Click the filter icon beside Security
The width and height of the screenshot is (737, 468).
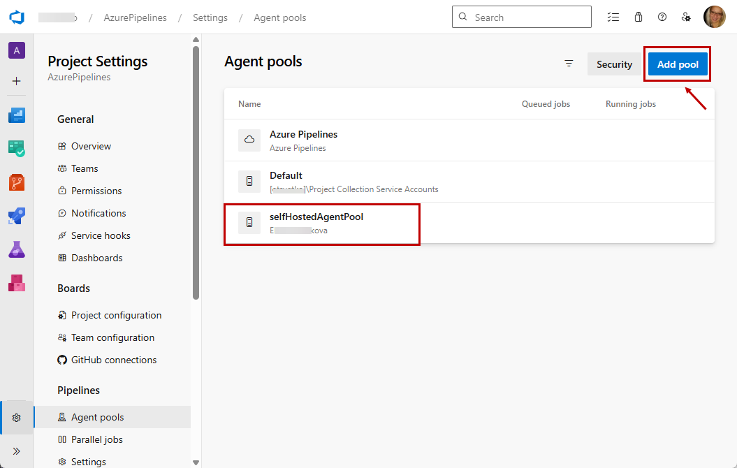tap(569, 64)
